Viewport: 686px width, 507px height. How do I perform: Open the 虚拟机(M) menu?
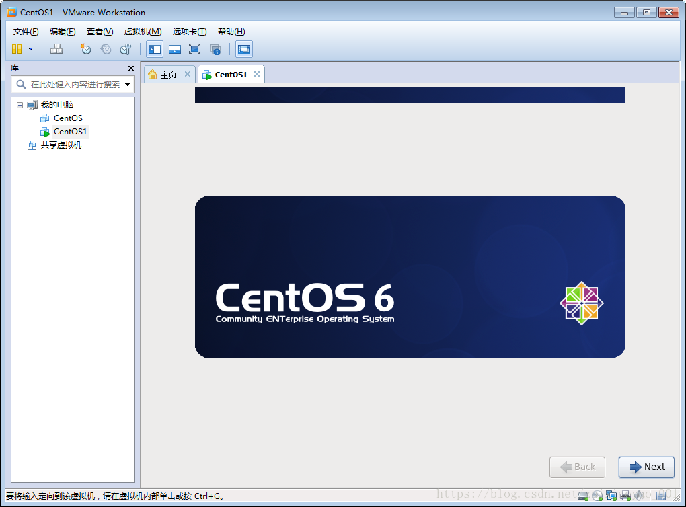[143, 32]
